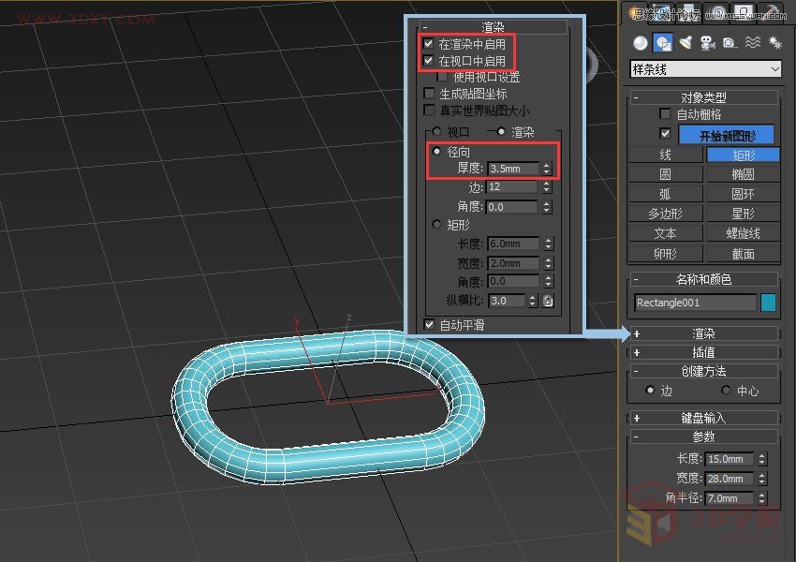Expand the 插值 rollout
Image resolution: width=796 pixels, height=562 pixels.
coord(704,352)
